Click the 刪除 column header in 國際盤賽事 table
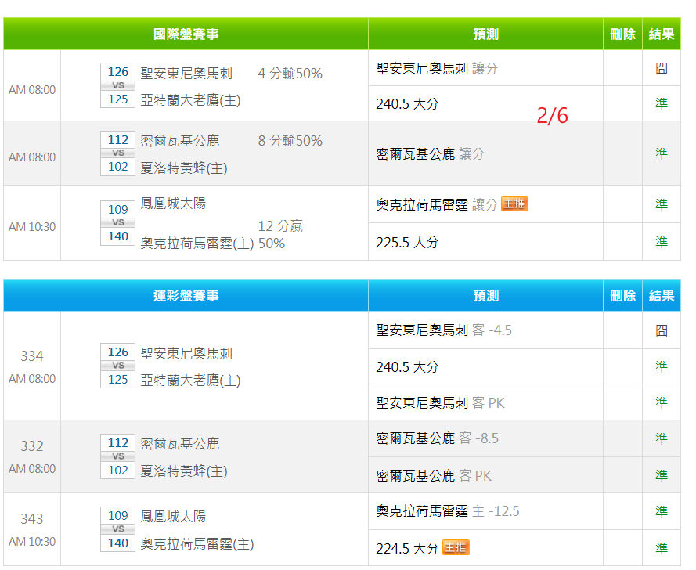696x570 pixels. [622, 34]
